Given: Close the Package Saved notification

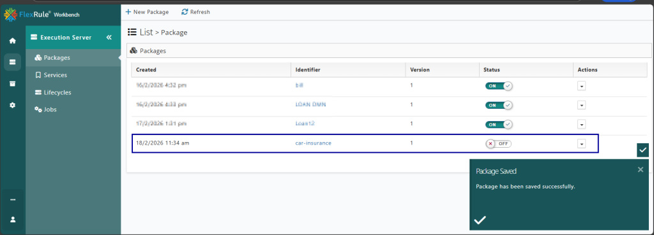Looking at the screenshot, I should pyautogui.click(x=641, y=169).
